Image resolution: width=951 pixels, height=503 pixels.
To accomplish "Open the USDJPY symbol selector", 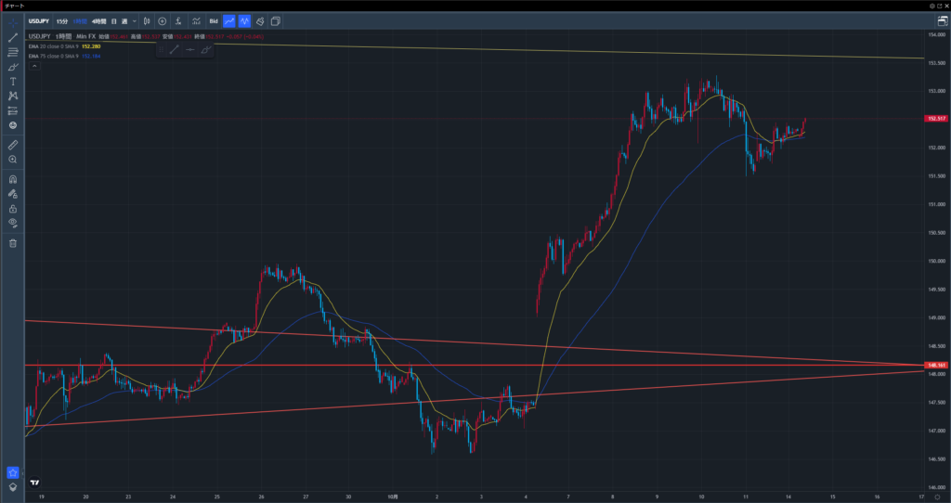I will pyautogui.click(x=39, y=20).
